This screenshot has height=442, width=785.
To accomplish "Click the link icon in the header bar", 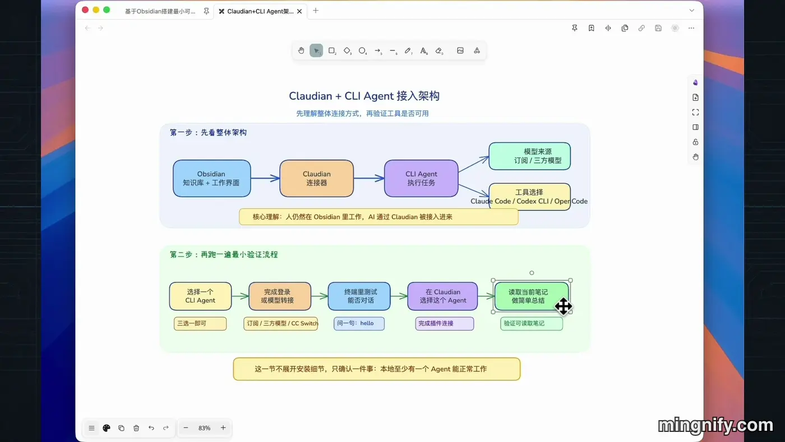I will pos(641,28).
